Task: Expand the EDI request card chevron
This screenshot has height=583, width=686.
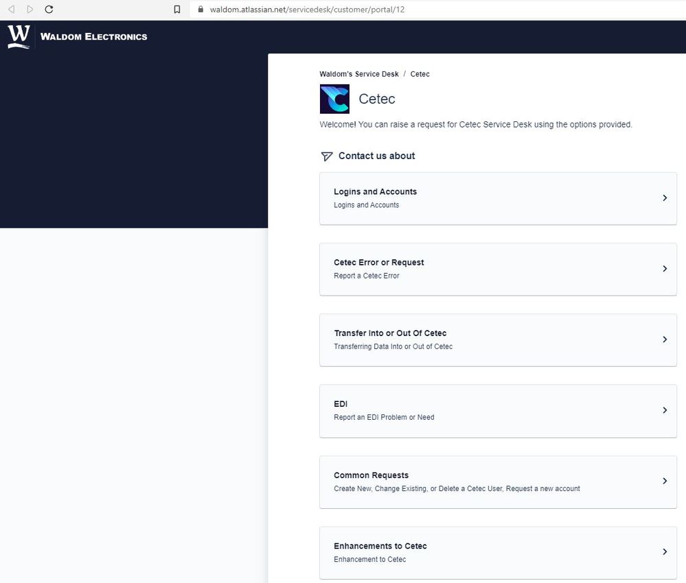Action: click(x=664, y=411)
